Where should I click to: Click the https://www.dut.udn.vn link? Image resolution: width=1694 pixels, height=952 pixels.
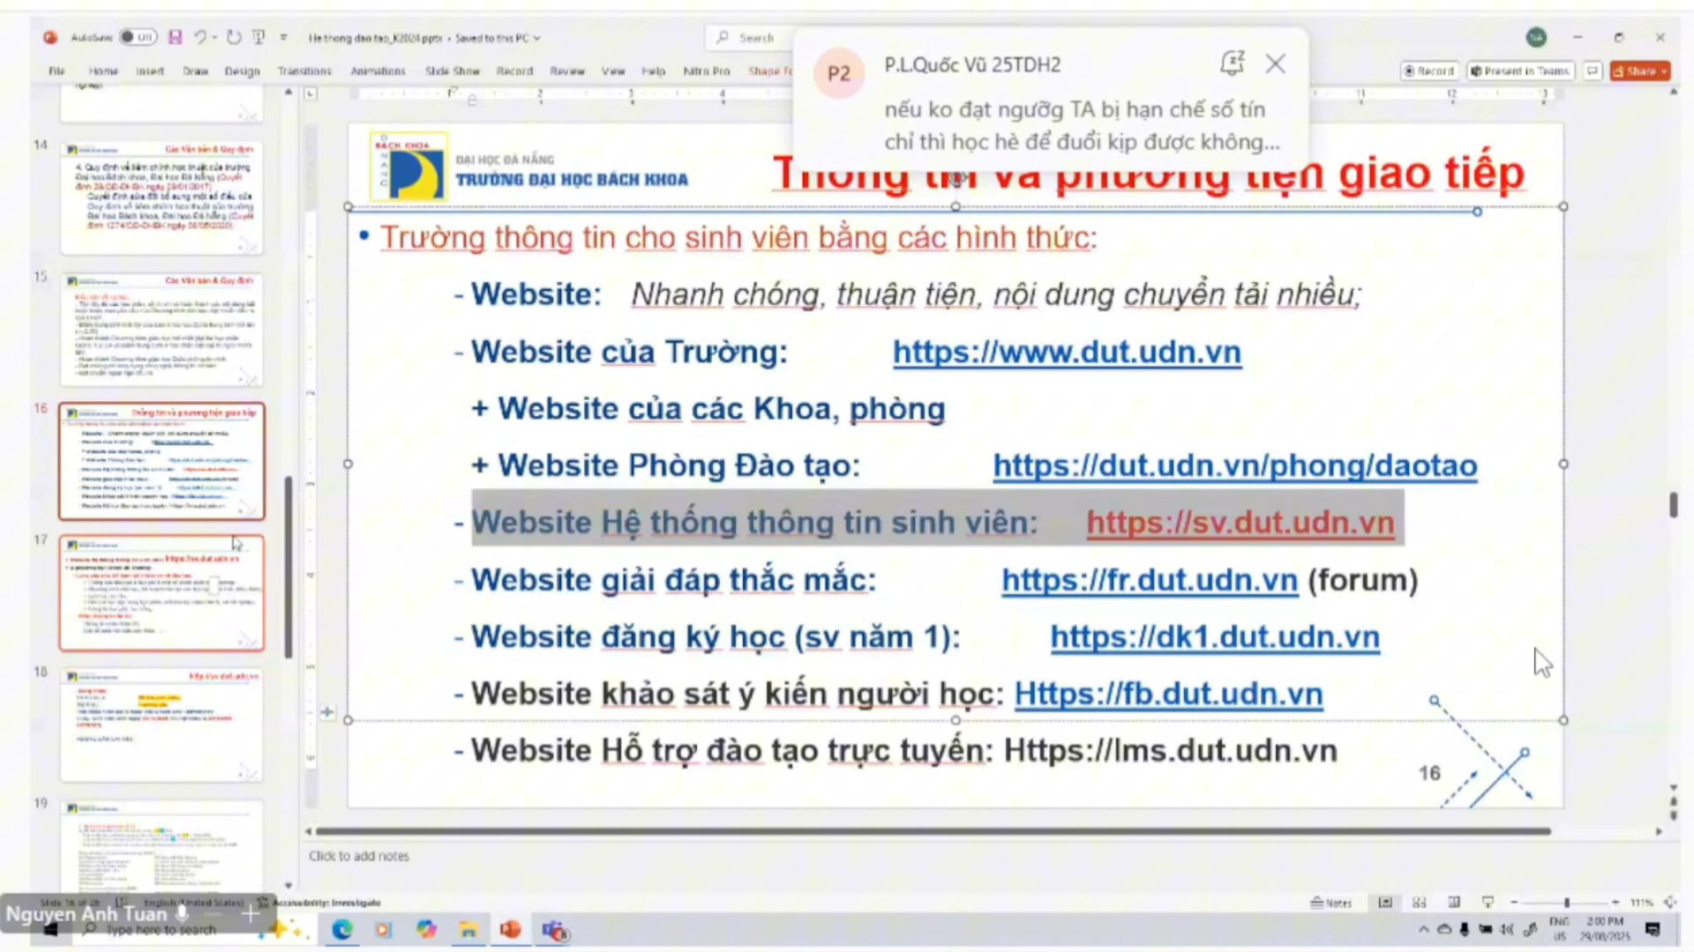click(x=1067, y=352)
